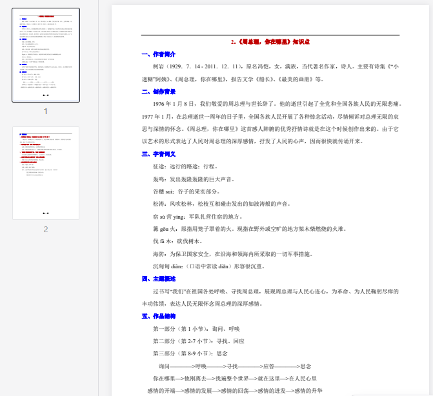Click the heading 一、作者简介
Screen dimensions: 433x396
[158, 54]
